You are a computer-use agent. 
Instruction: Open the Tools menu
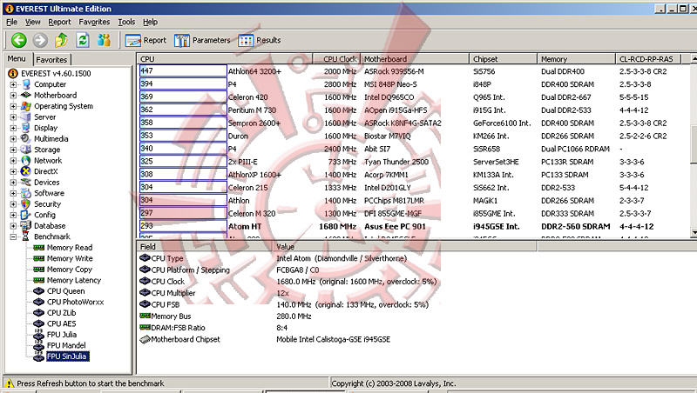(126, 22)
